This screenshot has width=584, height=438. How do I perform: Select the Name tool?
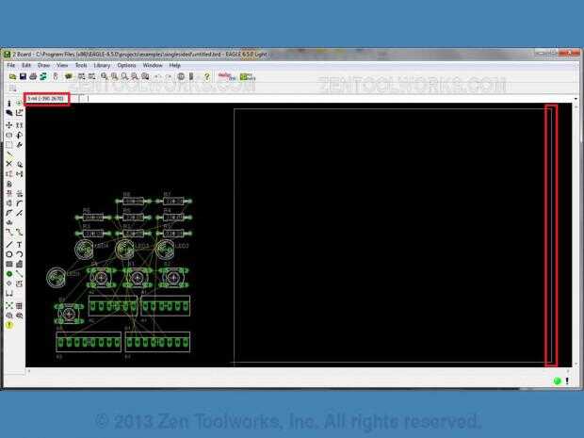coord(9,193)
